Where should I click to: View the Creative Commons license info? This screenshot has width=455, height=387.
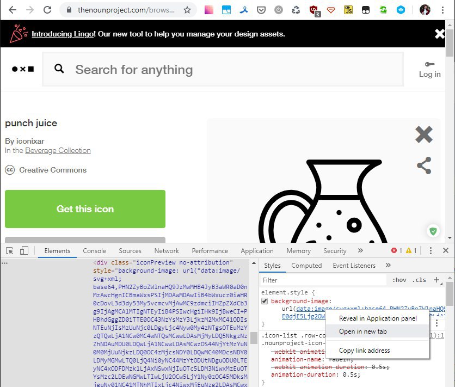click(x=46, y=170)
